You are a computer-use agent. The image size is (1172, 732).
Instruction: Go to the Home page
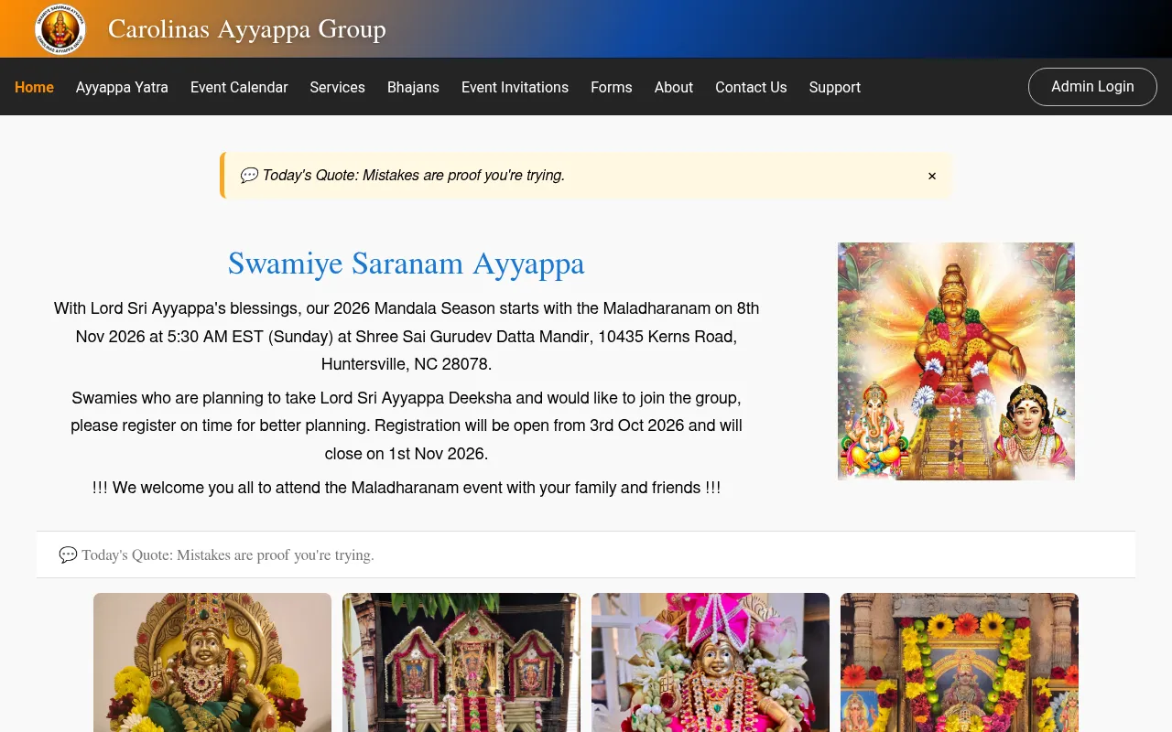tap(34, 87)
